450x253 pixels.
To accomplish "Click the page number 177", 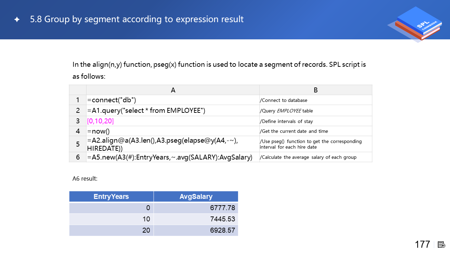I will click(422, 245).
